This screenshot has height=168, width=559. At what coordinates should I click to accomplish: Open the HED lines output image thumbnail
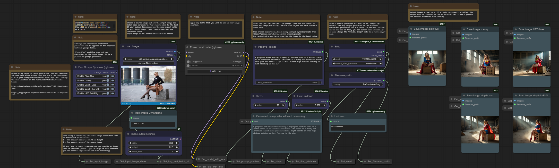tap(532, 64)
